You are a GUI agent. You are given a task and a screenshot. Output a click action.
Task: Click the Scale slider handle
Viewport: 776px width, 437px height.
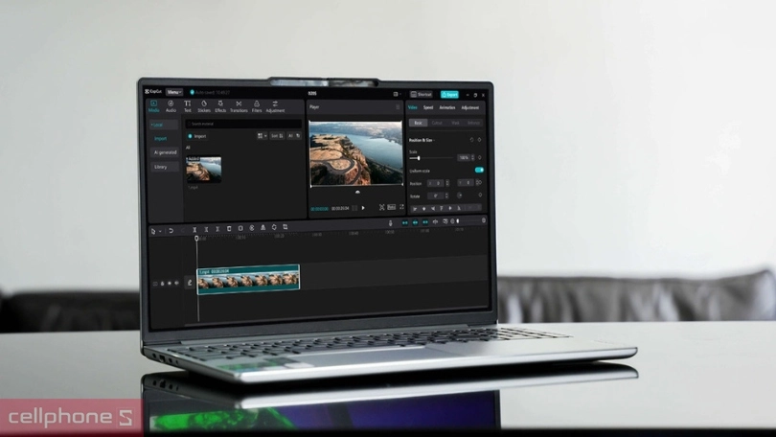click(x=419, y=157)
